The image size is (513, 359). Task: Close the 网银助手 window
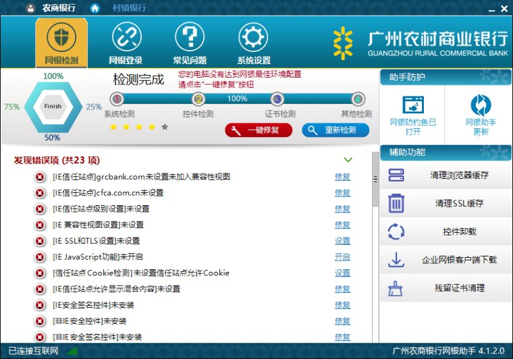504,9
